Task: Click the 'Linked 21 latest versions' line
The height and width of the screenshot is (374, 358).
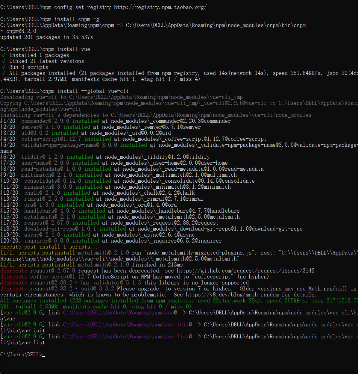Action: (x=43, y=61)
